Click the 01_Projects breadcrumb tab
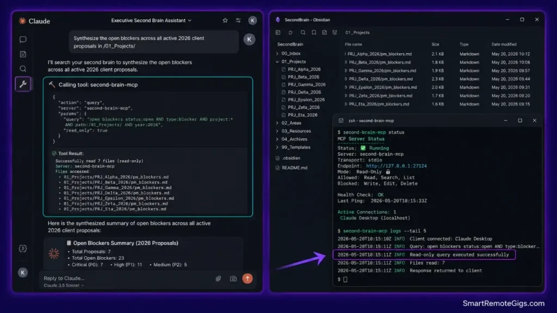The image size is (557, 313). 357,33
